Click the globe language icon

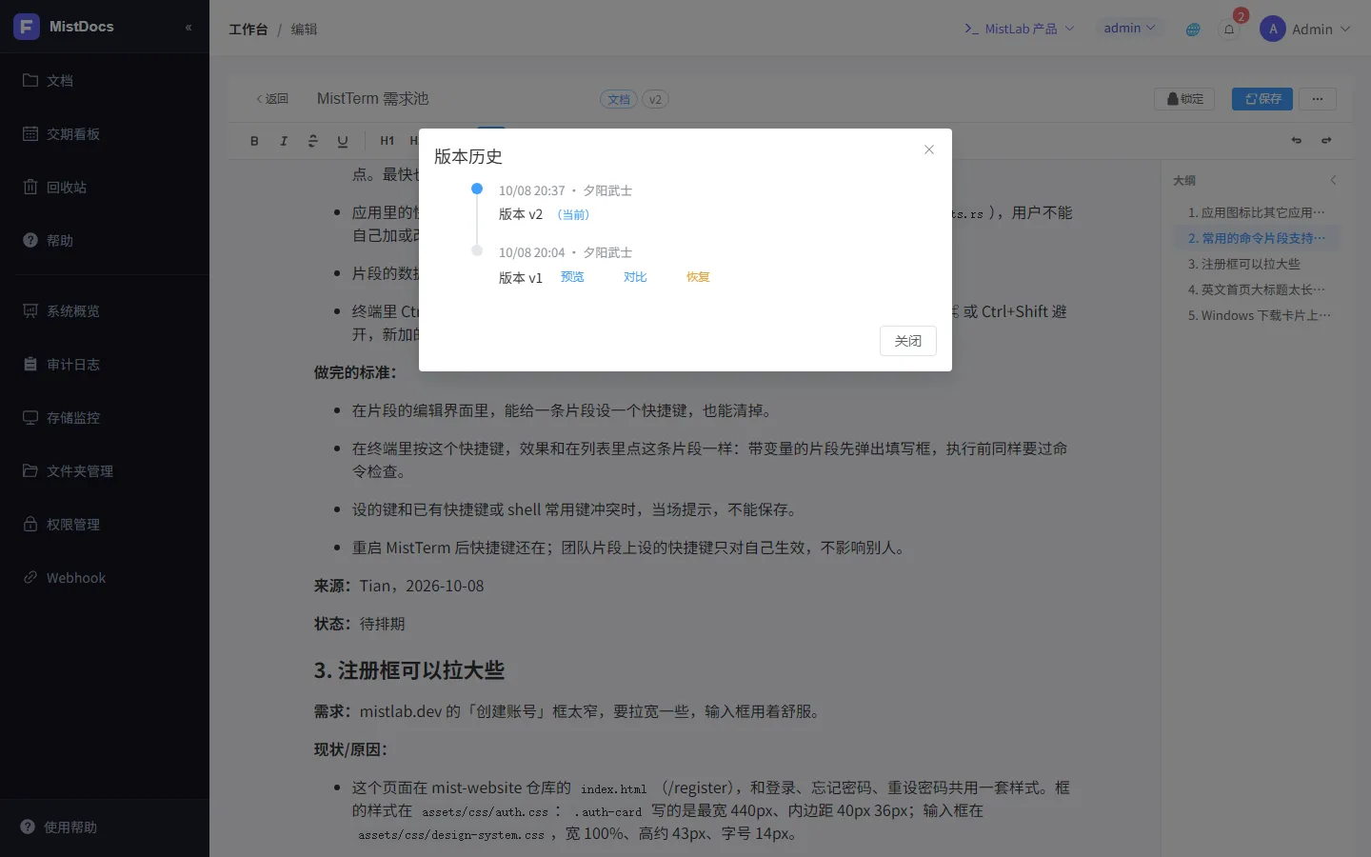[x=1193, y=30]
